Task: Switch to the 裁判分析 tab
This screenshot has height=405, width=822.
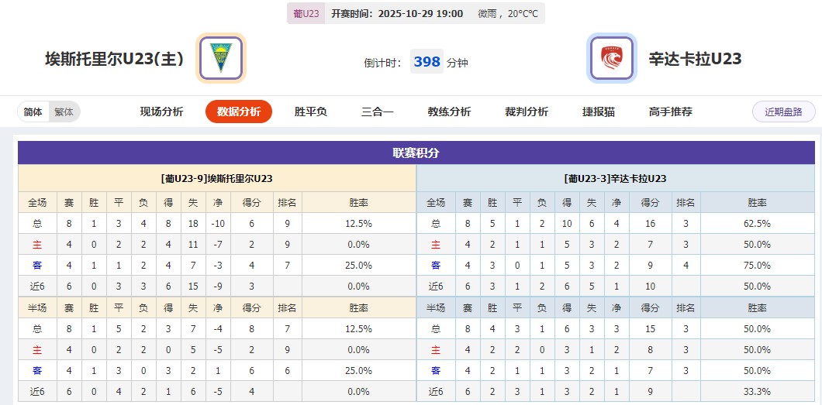Action: (527, 112)
